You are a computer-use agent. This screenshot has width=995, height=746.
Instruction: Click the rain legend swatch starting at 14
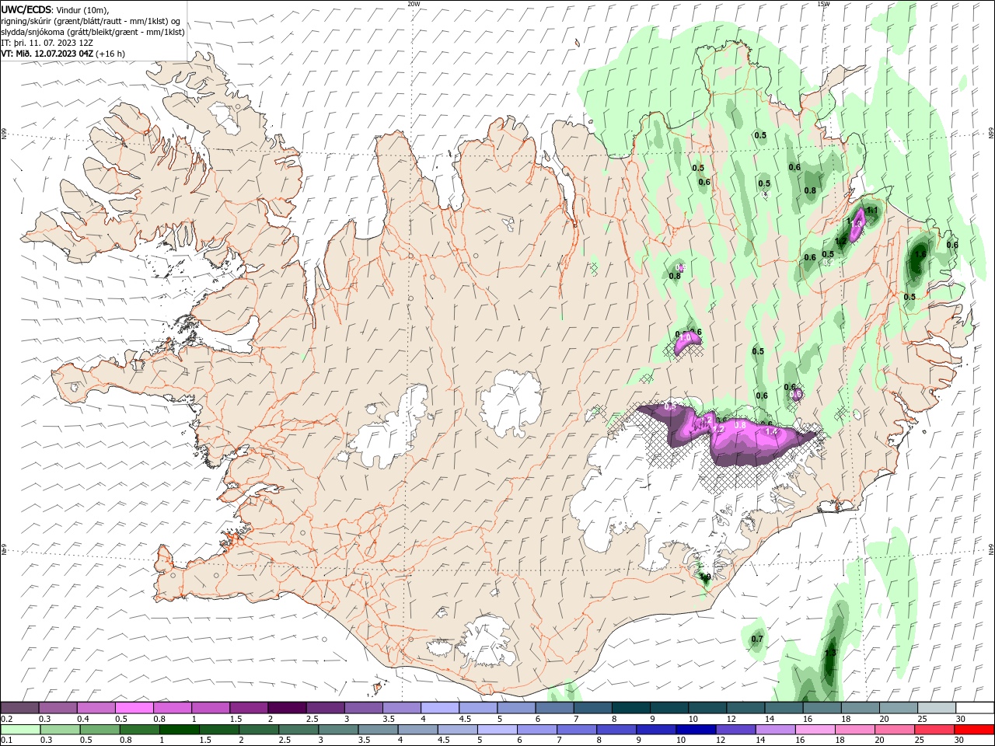click(x=775, y=729)
